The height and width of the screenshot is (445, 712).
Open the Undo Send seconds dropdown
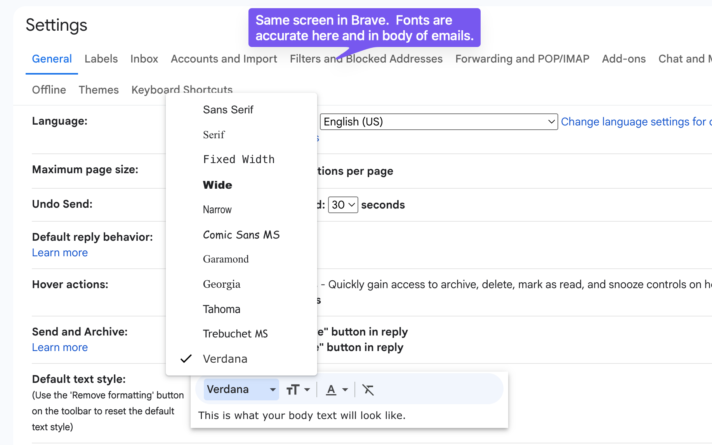343,205
